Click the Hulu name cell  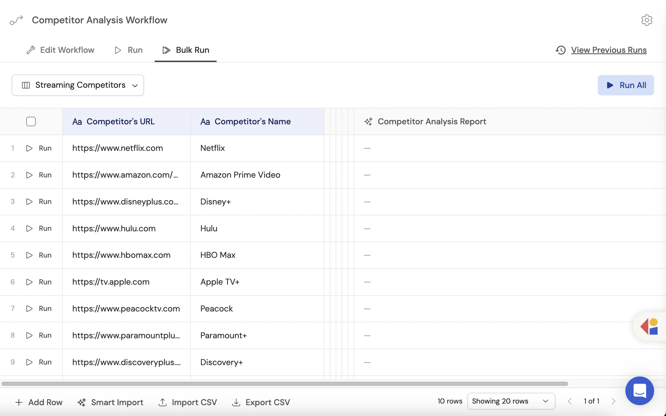click(x=257, y=228)
